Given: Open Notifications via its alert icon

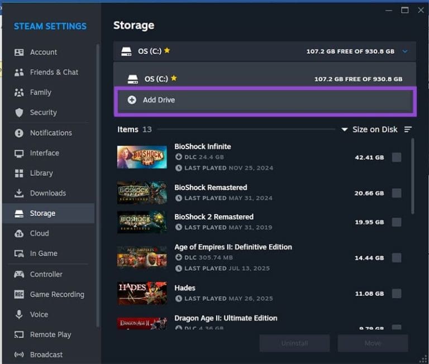Looking at the screenshot, I should pos(19,133).
